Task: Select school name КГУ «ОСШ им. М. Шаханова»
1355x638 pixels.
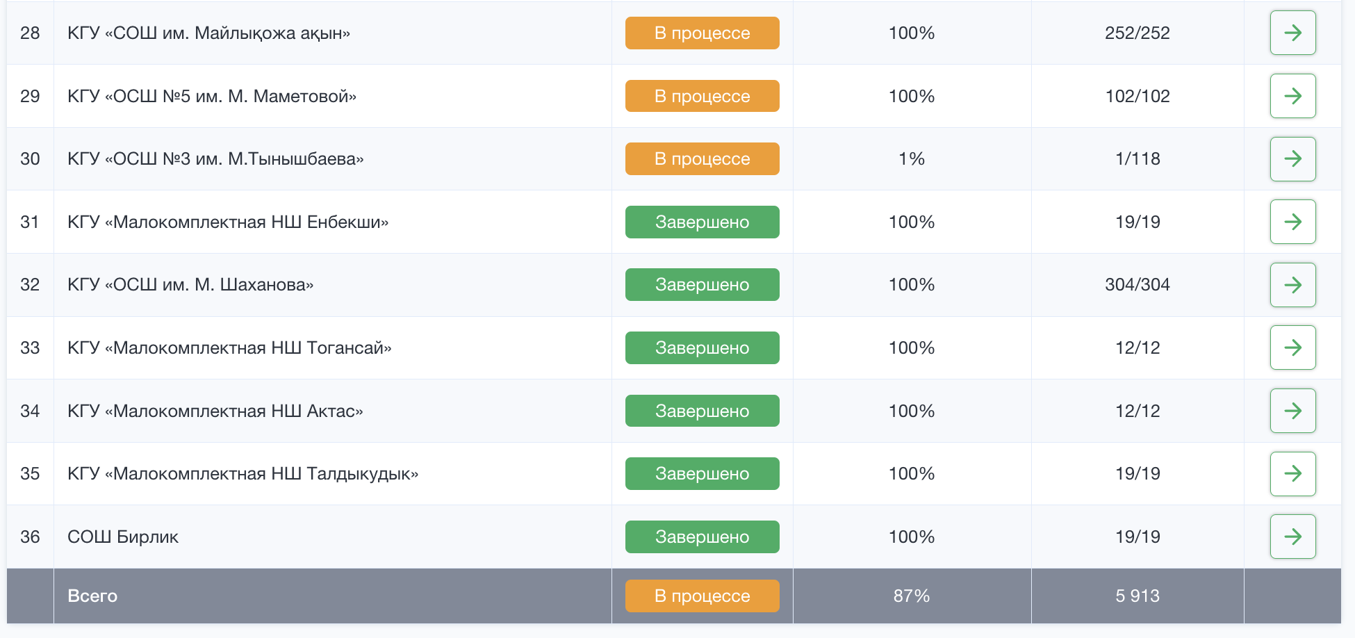Action: pyautogui.click(x=190, y=285)
